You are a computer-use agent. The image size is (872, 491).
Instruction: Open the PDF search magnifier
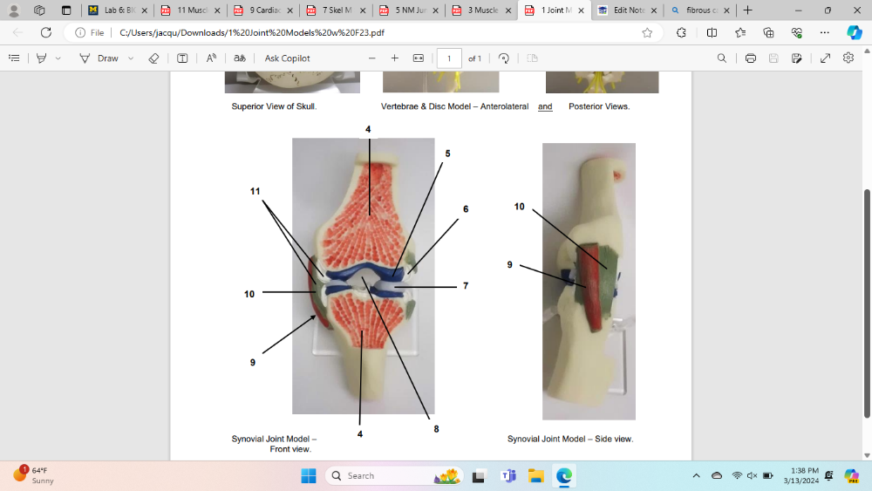point(721,58)
